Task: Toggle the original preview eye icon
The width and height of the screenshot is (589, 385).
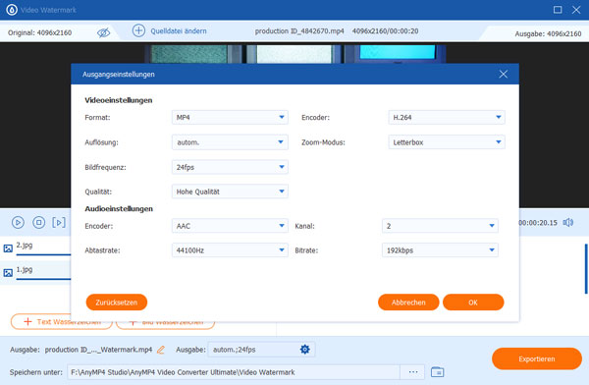Action: click(x=103, y=32)
